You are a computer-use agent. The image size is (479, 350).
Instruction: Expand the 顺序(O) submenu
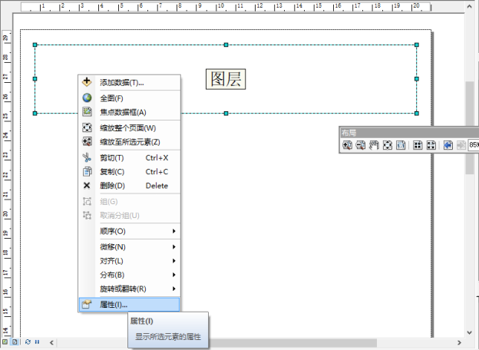[129, 231]
